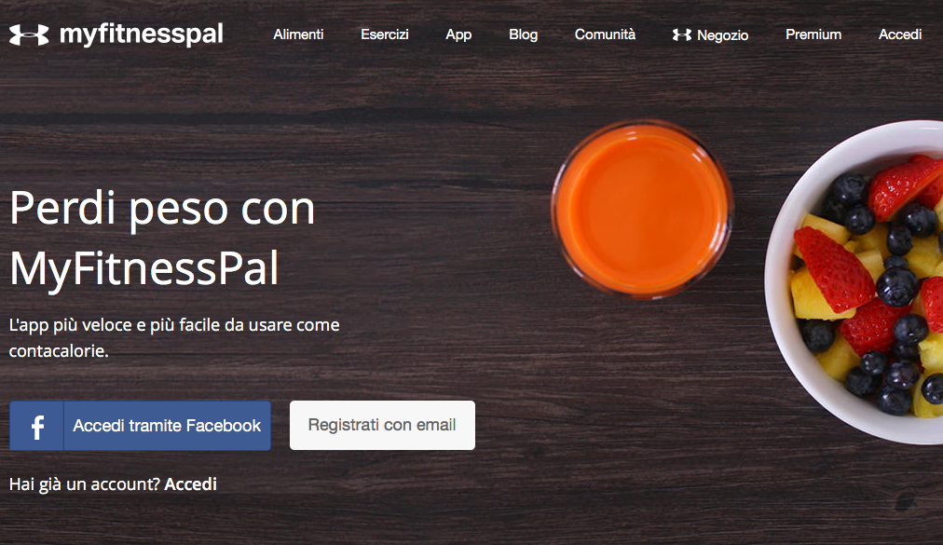Go to the Esercizi section

[384, 34]
